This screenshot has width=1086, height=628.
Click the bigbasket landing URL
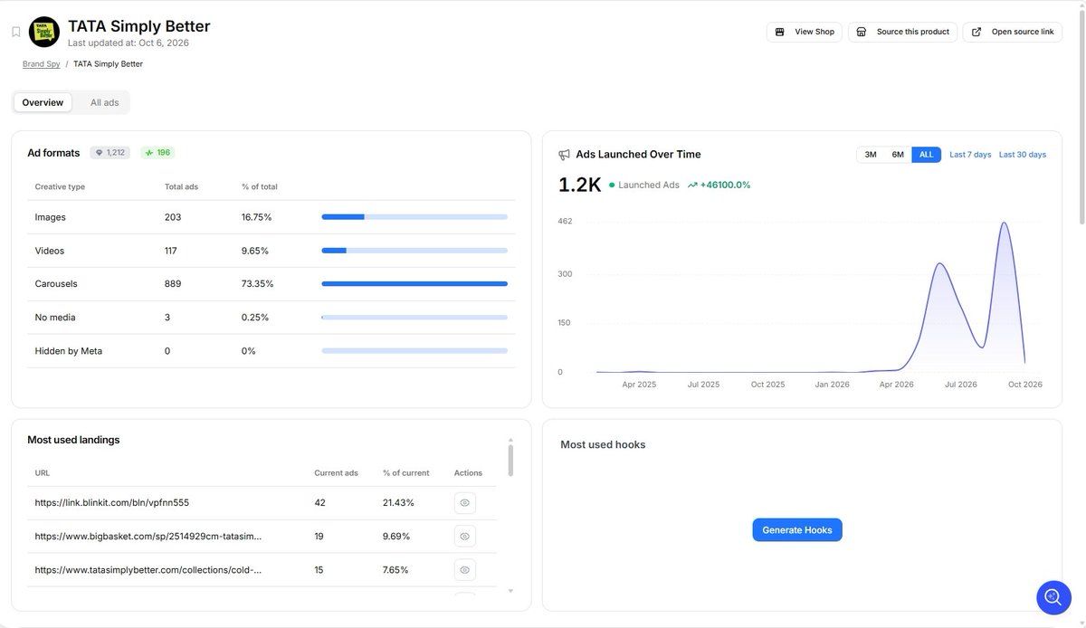click(x=148, y=537)
